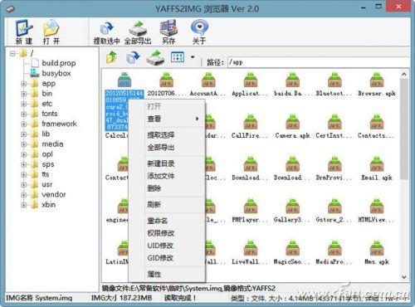Choose 删除 in the context menu
The image size is (415, 307).
pos(167,188)
